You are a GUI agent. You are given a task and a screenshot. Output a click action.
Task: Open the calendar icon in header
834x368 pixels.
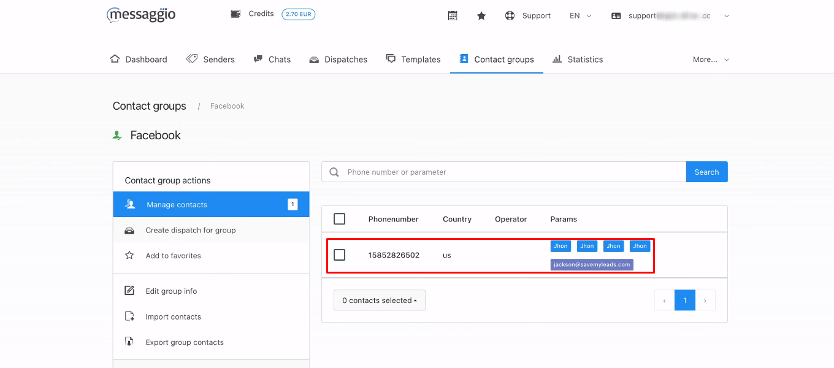(453, 16)
